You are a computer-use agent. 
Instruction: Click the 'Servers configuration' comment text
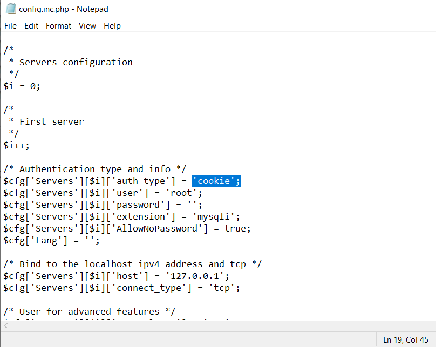pos(76,62)
